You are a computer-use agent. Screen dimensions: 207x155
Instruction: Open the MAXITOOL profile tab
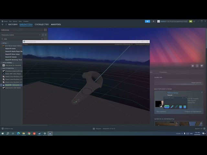click(56, 25)
